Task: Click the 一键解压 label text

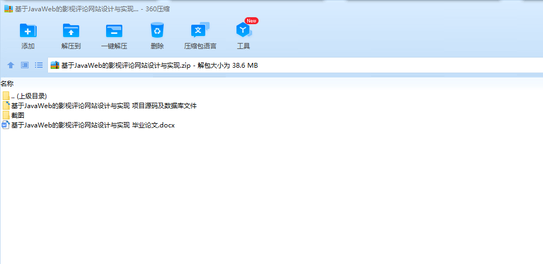Action: pos(114,46)
